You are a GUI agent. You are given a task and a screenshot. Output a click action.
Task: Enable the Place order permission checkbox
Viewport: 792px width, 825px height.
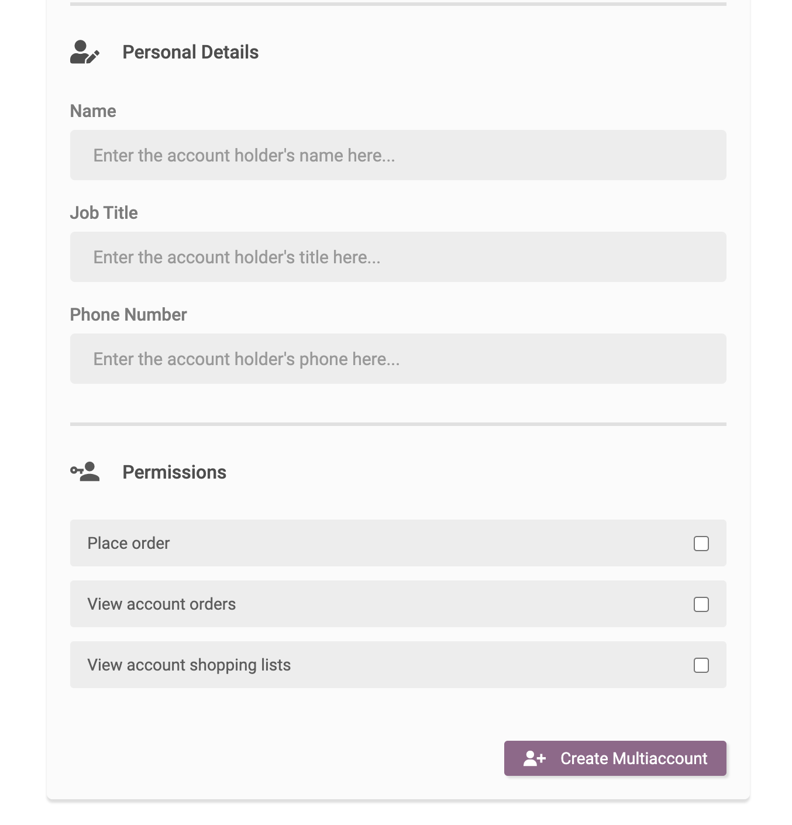[701, 544]
